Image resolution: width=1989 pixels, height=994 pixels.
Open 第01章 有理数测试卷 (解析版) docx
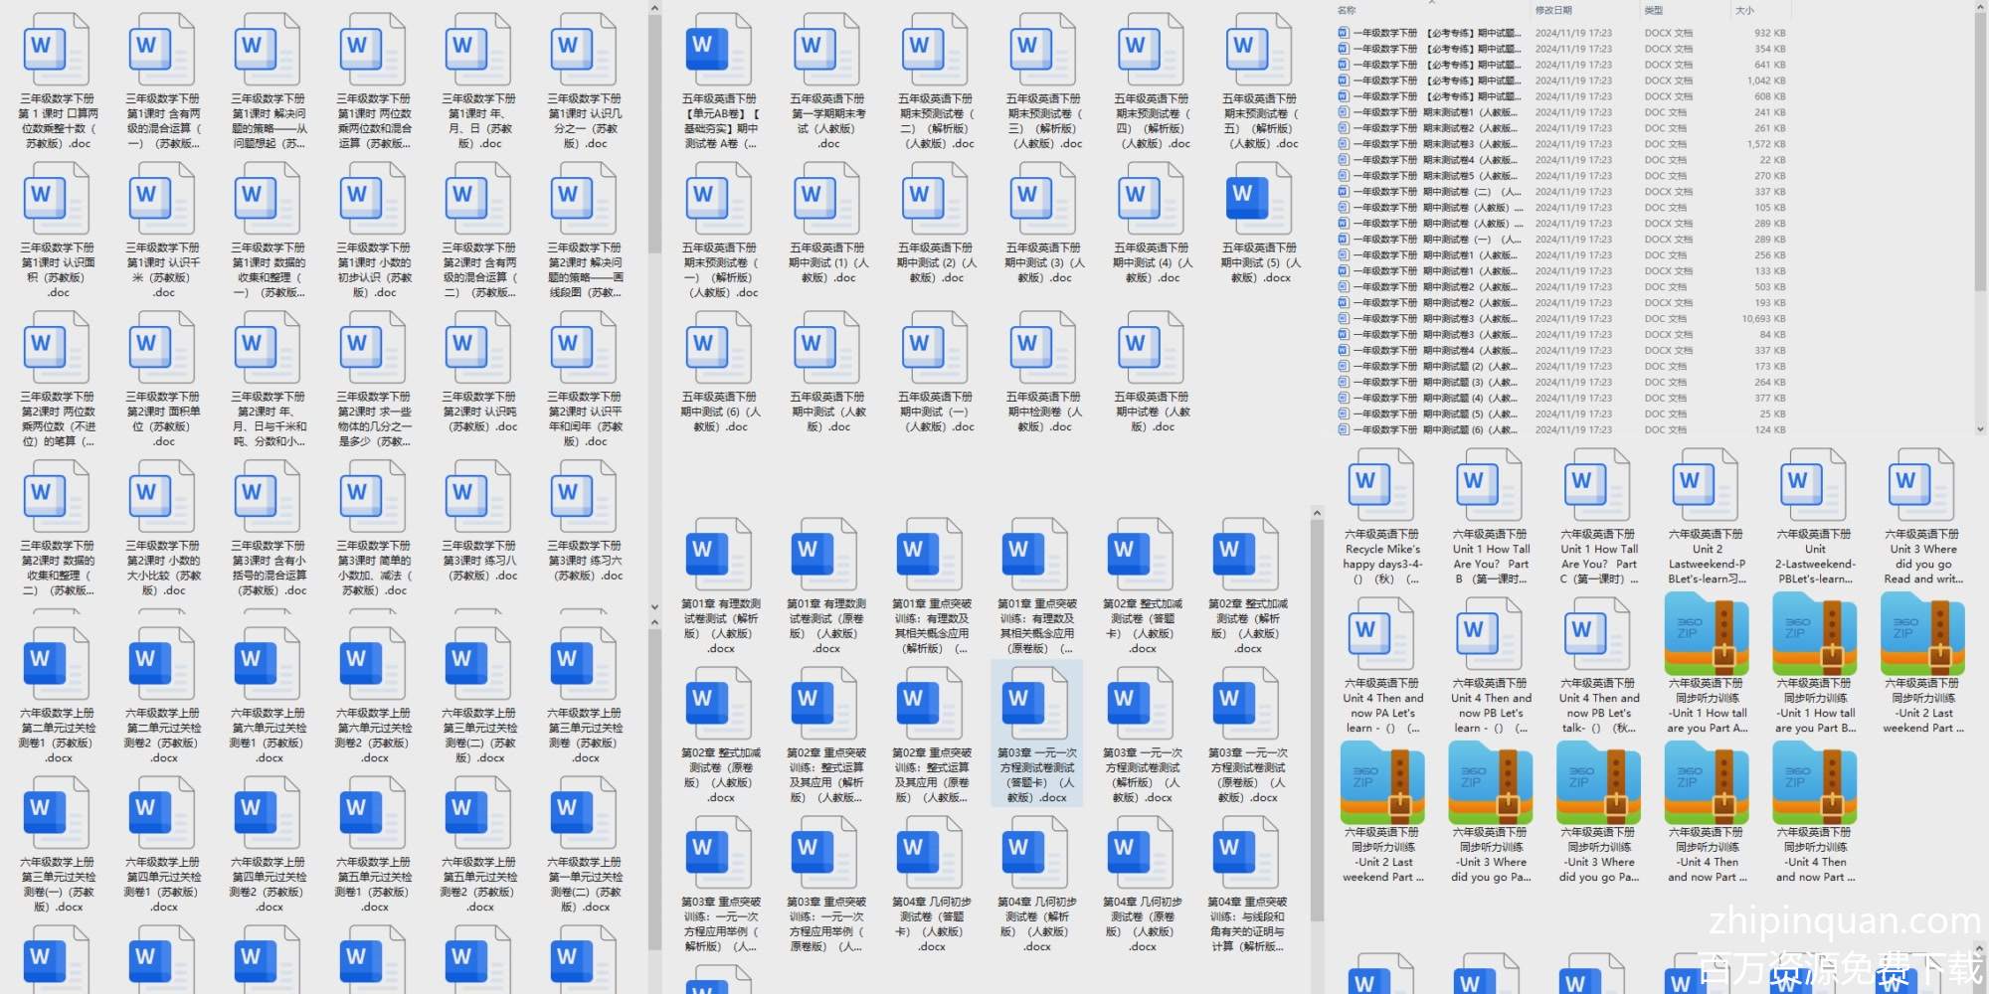pyautogui.click(x=720, y=559)
